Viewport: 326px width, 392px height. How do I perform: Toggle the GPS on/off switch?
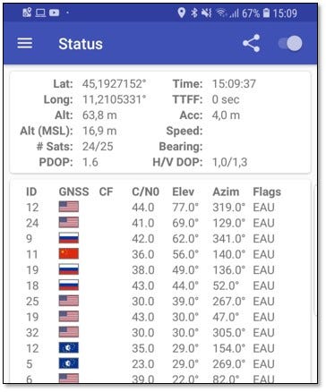[290, 44]
